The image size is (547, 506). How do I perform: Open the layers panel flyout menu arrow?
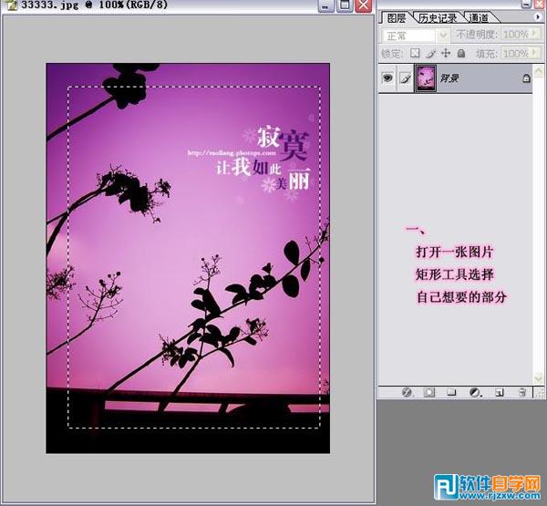538,16
